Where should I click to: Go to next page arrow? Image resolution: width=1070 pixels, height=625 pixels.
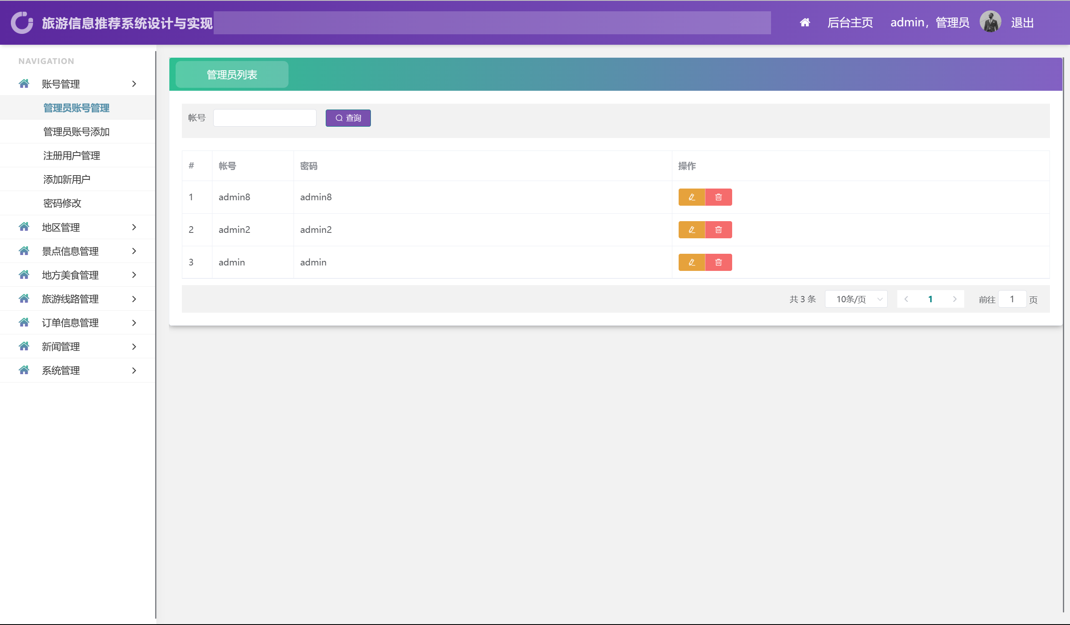pyautogui.click(x=955, y=299)
